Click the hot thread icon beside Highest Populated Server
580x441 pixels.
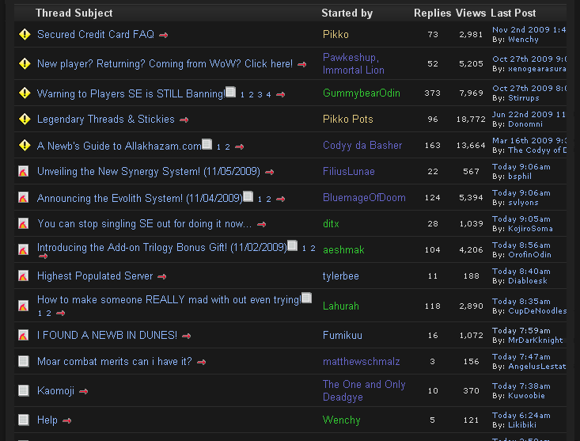tap(25, 276)
